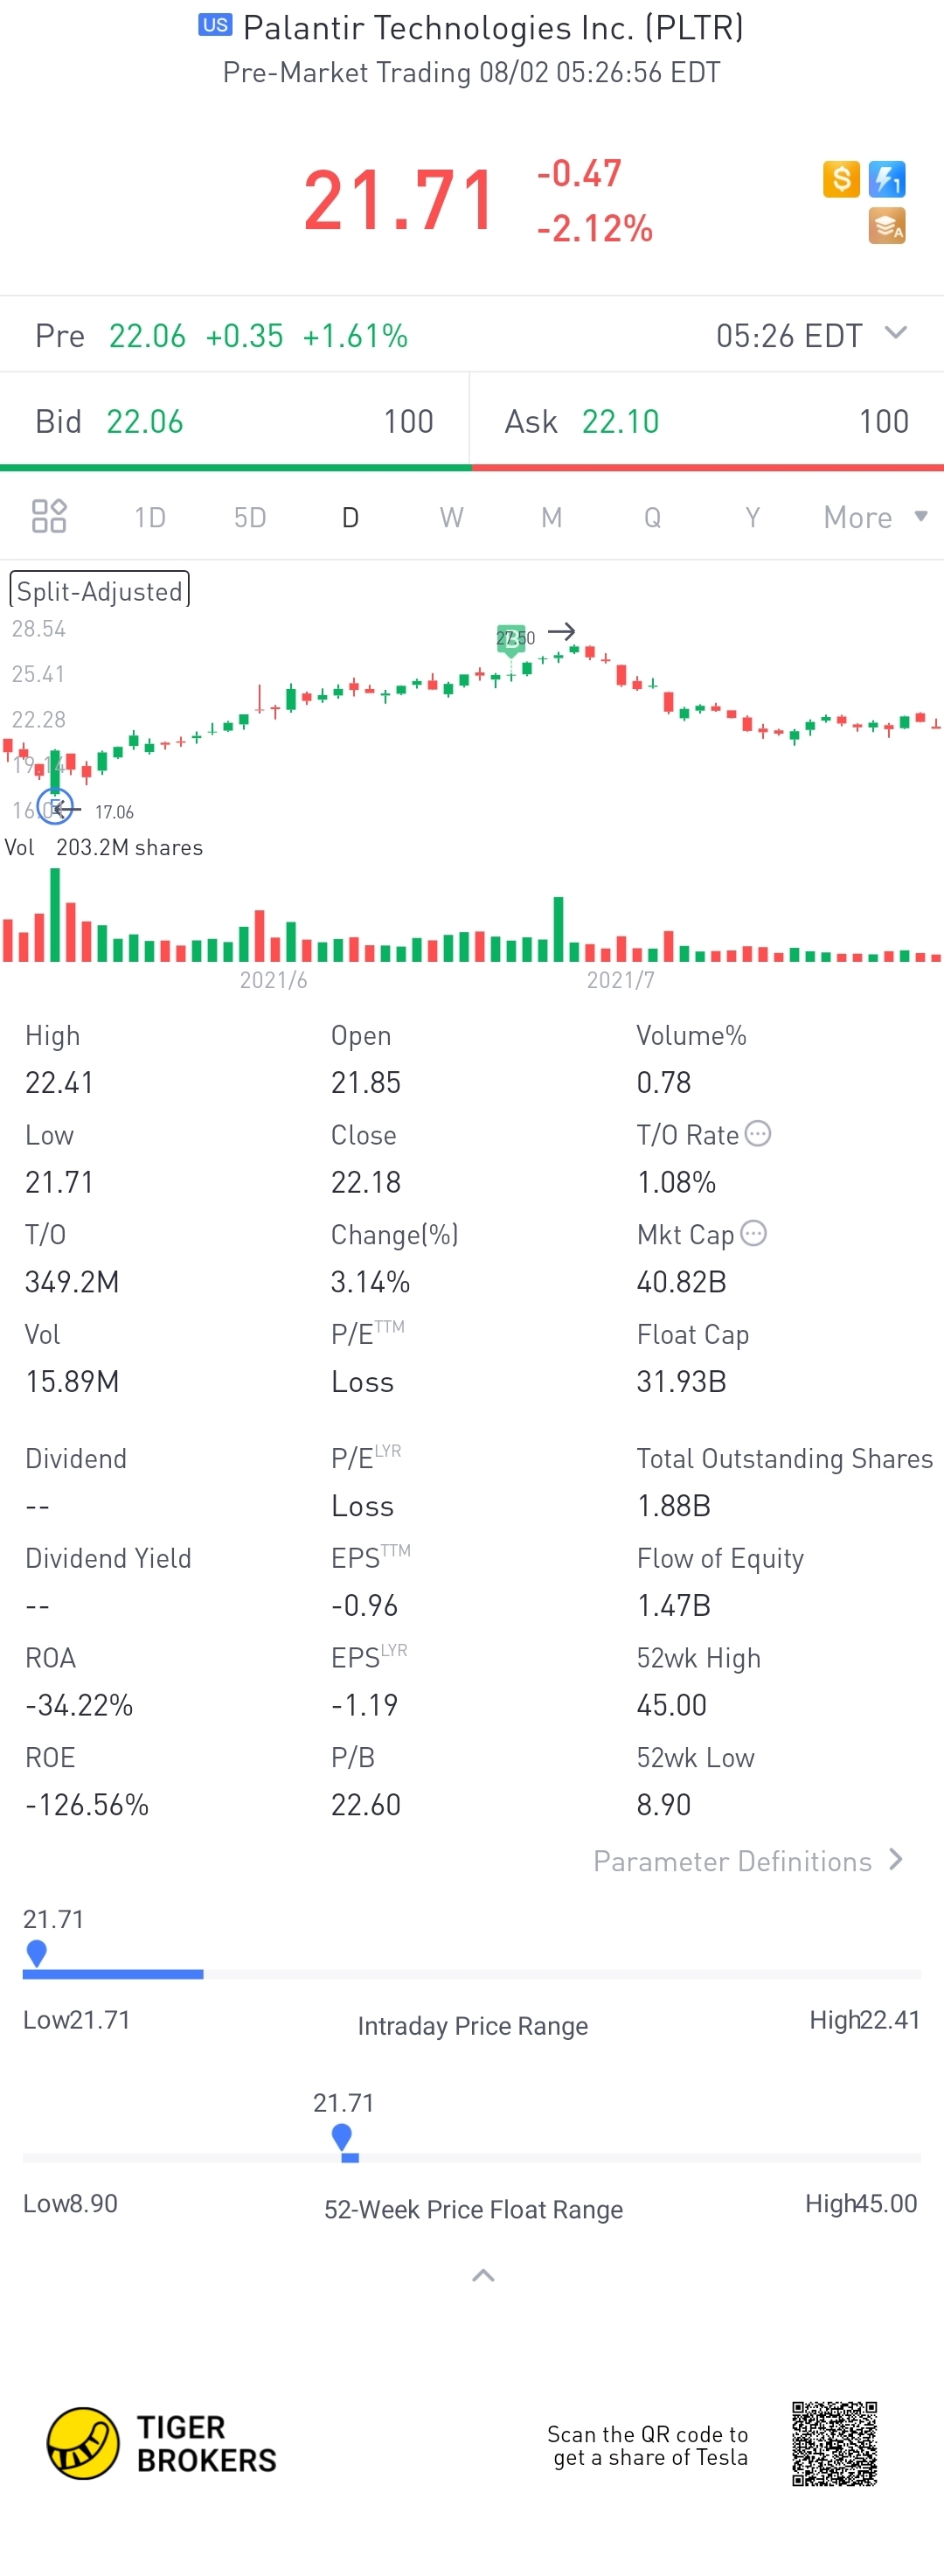The width and height of the screenshot is (944, 2576).
Task: Switch to the 1D chart tab
Action: [x=150, y=517]
